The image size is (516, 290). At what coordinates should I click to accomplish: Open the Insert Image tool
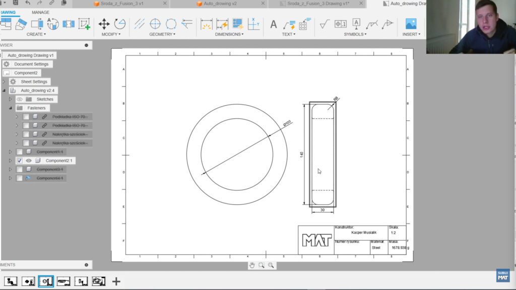pos(412,24)
